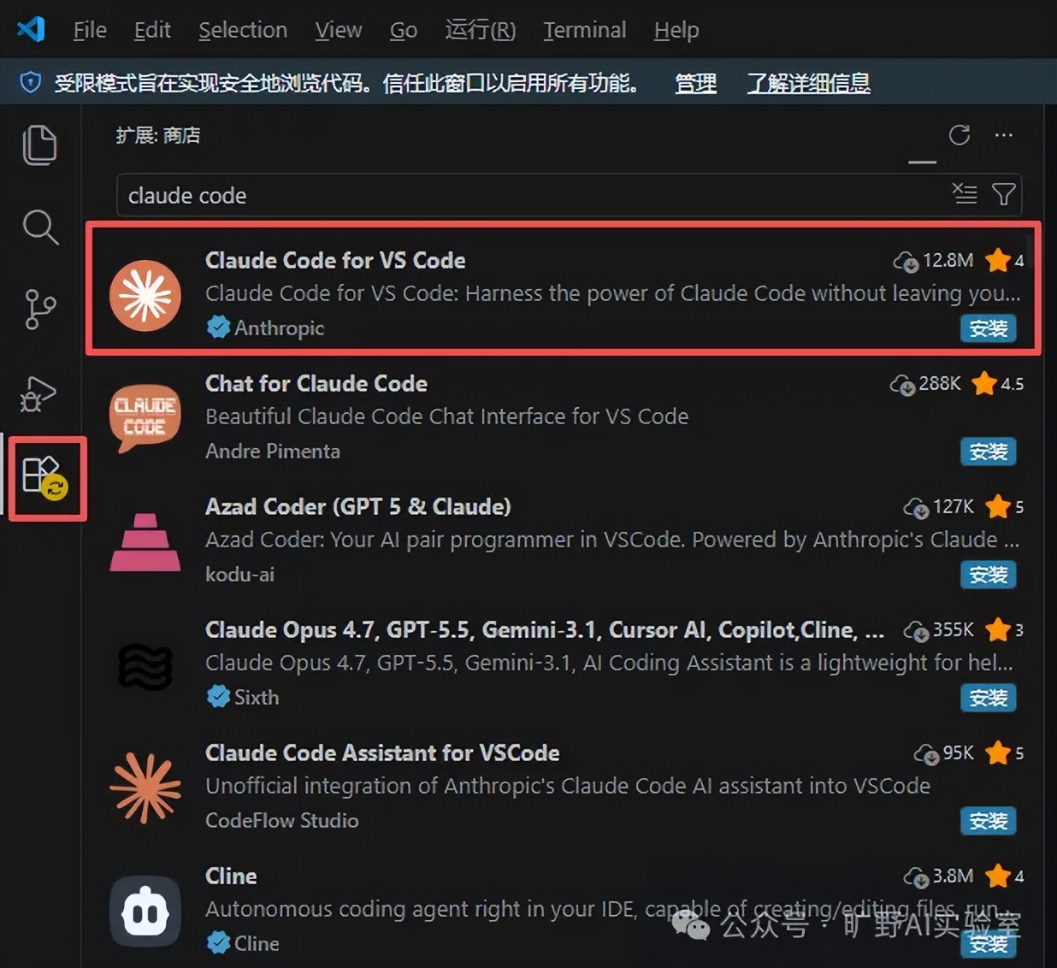Screen dimensions: 1057x968
Task: Select Claude Code for VS Code title
Action: (x=335, y=260)
